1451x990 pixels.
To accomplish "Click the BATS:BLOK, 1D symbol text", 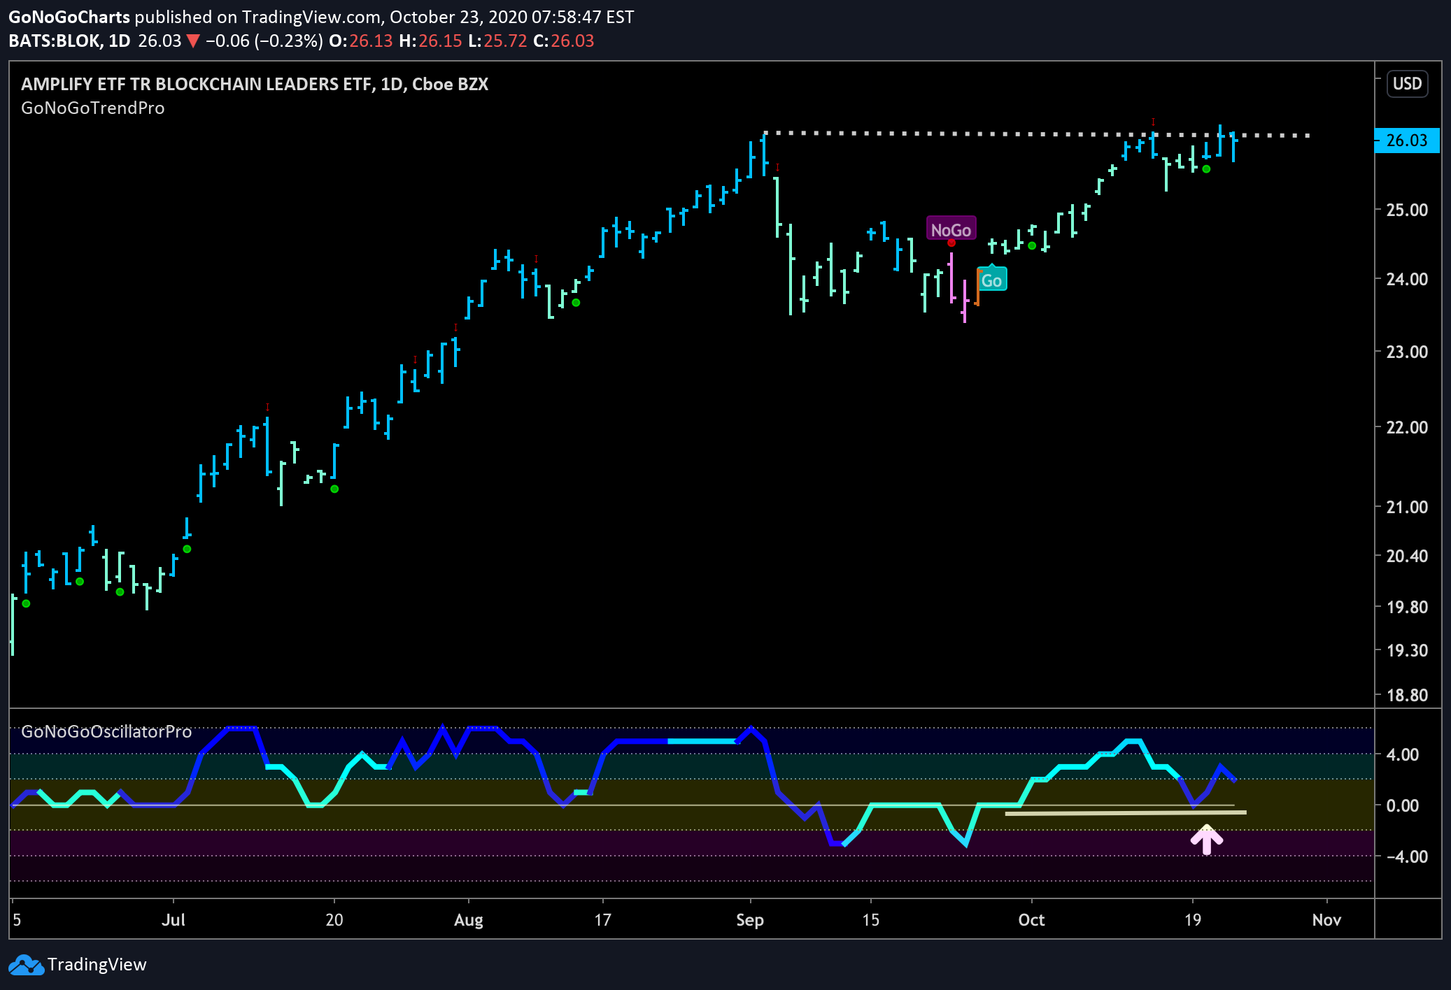I will pyautogui.click(x=69, y=41).
